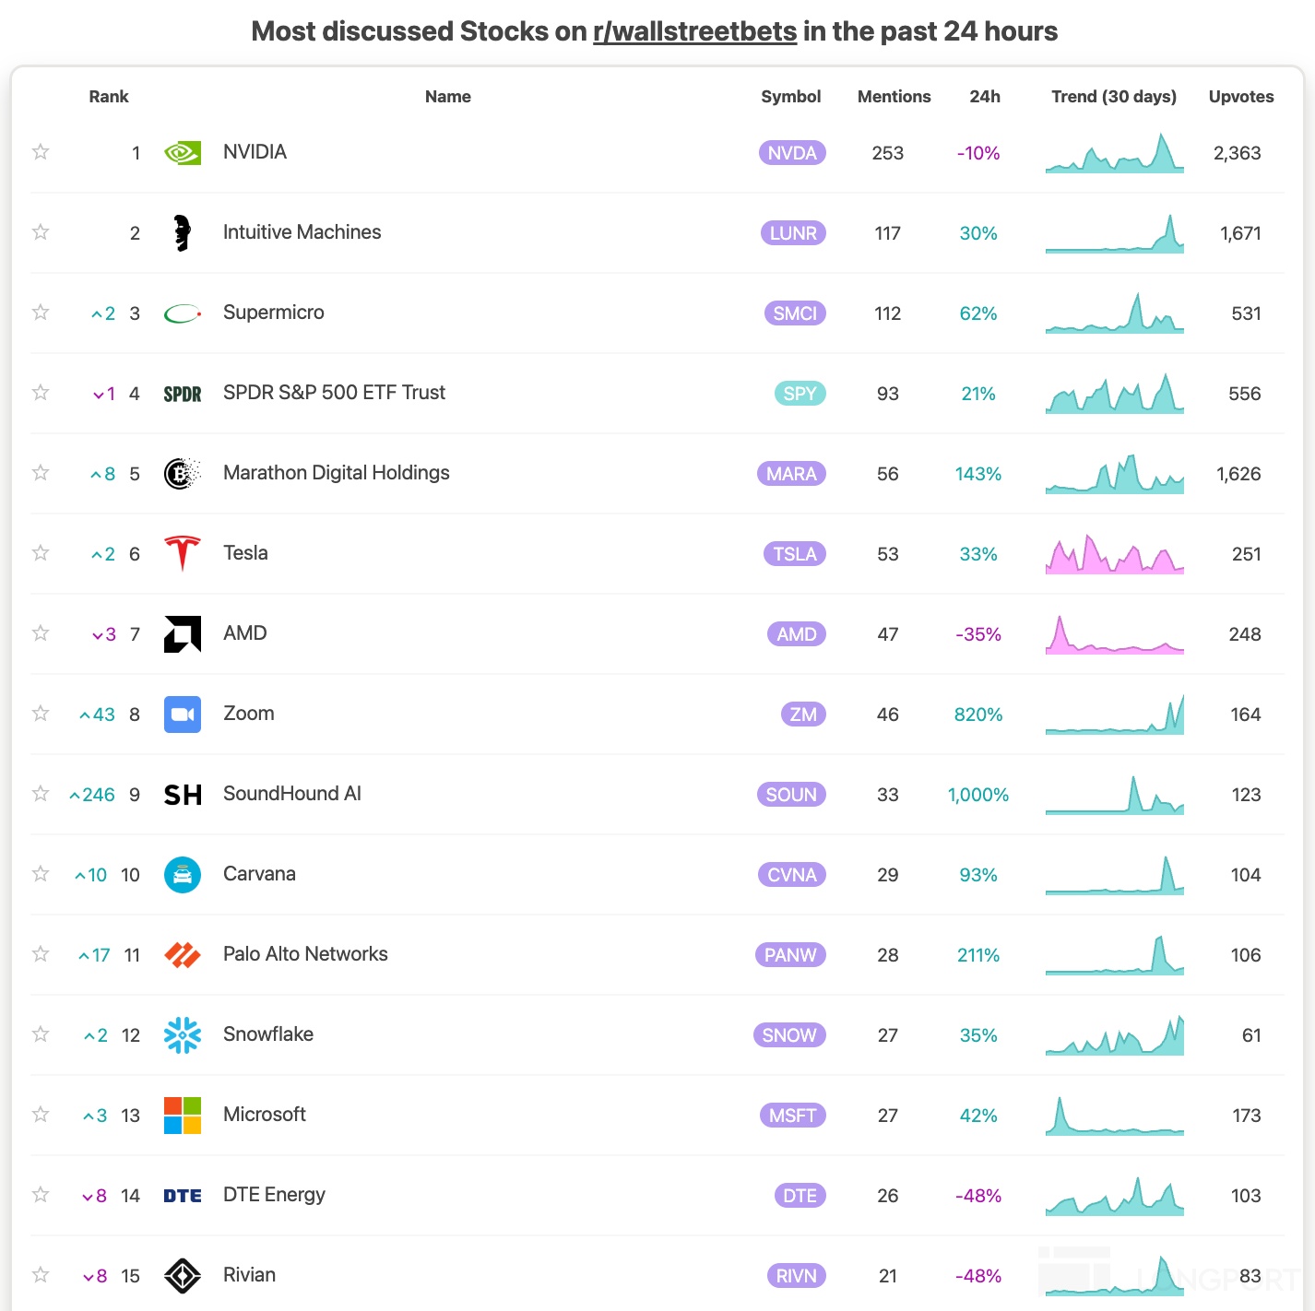Open the Marathon Digital Holdings name link
Image resolution: width=1315 pixels, height=1311 pixels.
[336, 473]
